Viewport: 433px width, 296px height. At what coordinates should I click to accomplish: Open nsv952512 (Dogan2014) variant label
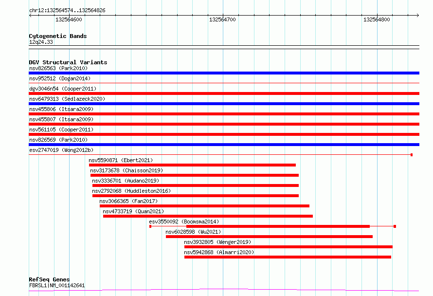[x=60, y=78]
